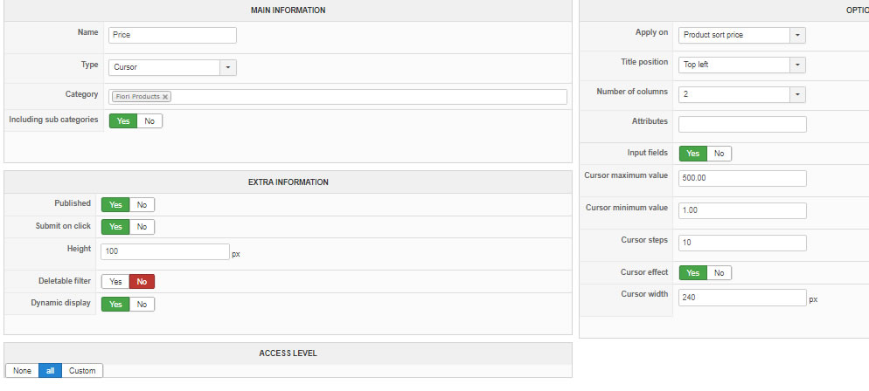This screenshot has height=391, width=869.
Task: Select None access level
Action: click(x=22, y=371)
